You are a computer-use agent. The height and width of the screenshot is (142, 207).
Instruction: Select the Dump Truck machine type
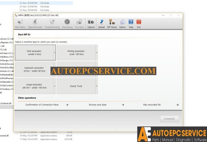[76, 86]
